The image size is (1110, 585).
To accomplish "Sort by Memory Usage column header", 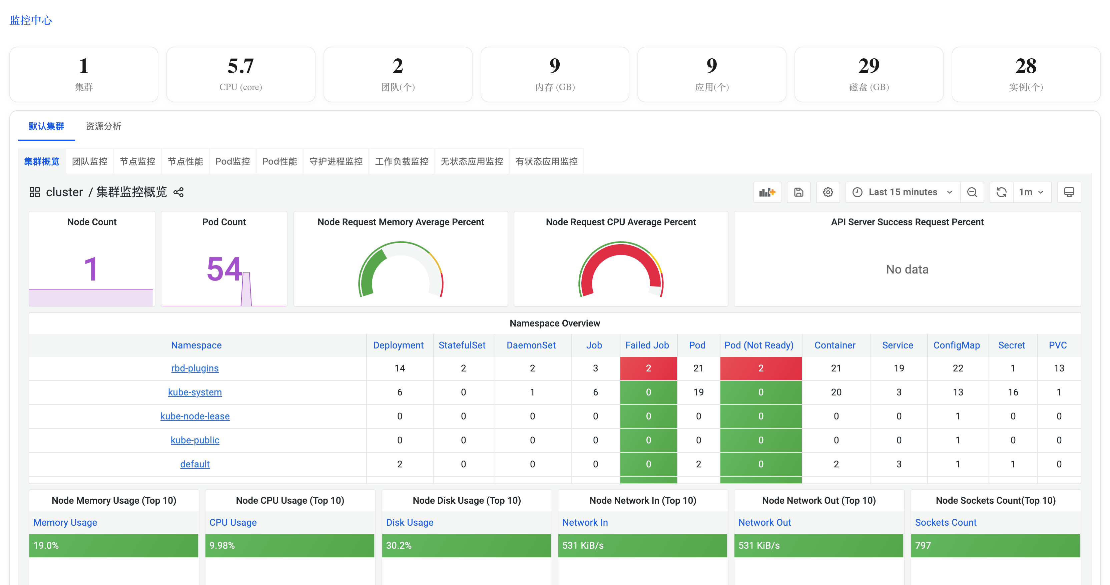I will (x=65, y=522).
